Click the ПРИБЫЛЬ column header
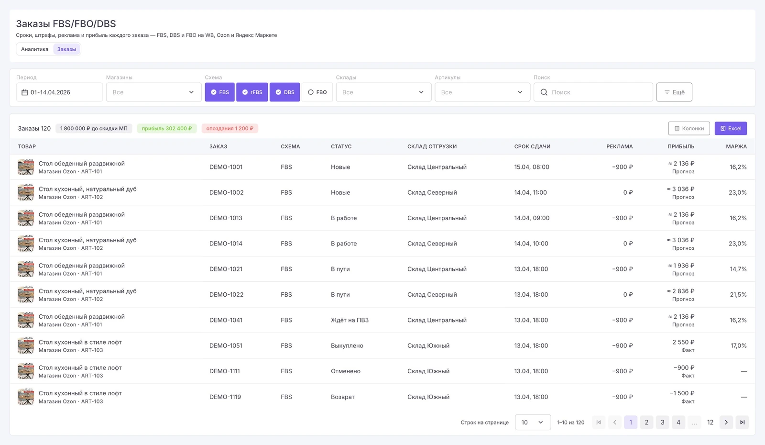765x445 pixels. coord(681,146)
